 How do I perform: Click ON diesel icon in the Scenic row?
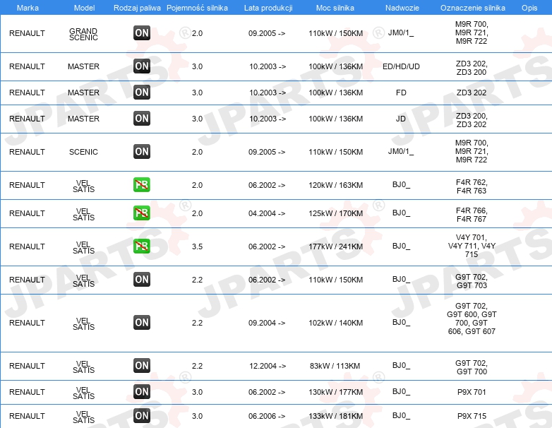(x=142, y=151)
